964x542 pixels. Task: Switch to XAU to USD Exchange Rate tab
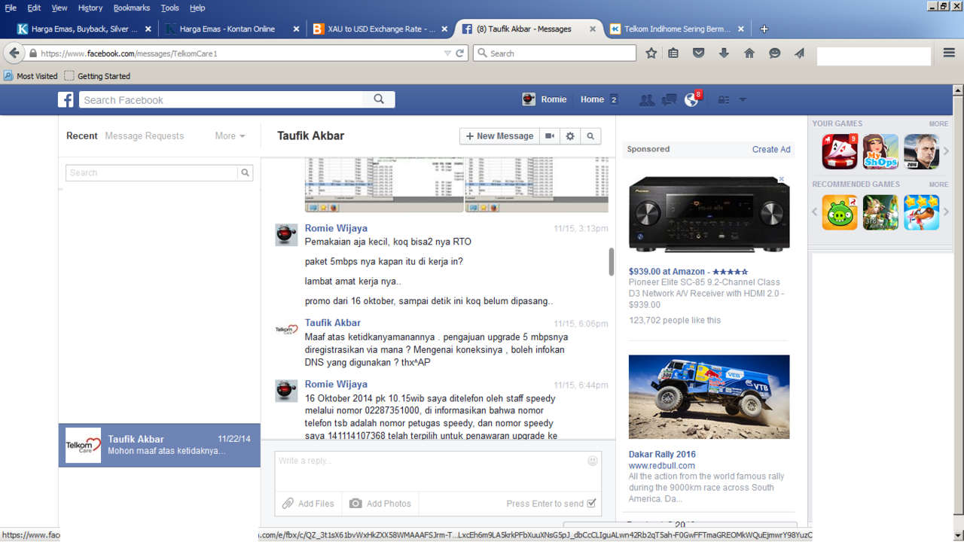pyautogui.click(x=381, y=29)
